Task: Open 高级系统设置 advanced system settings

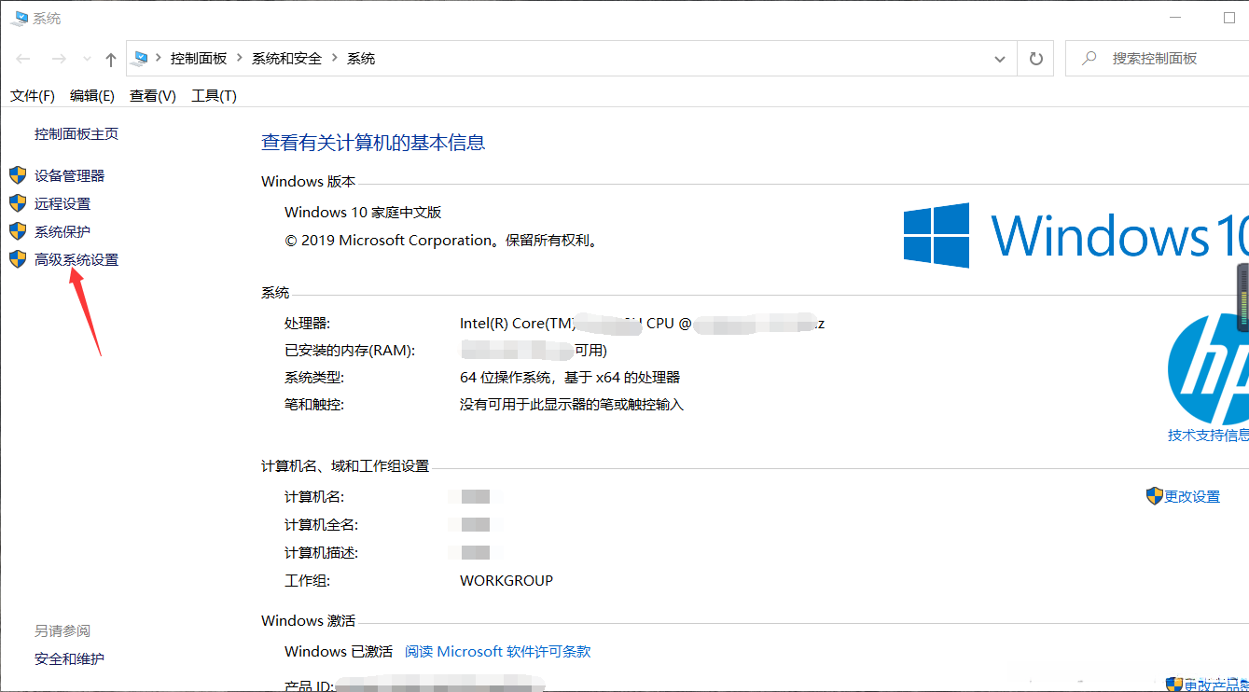Action: (x=76, y=259)
